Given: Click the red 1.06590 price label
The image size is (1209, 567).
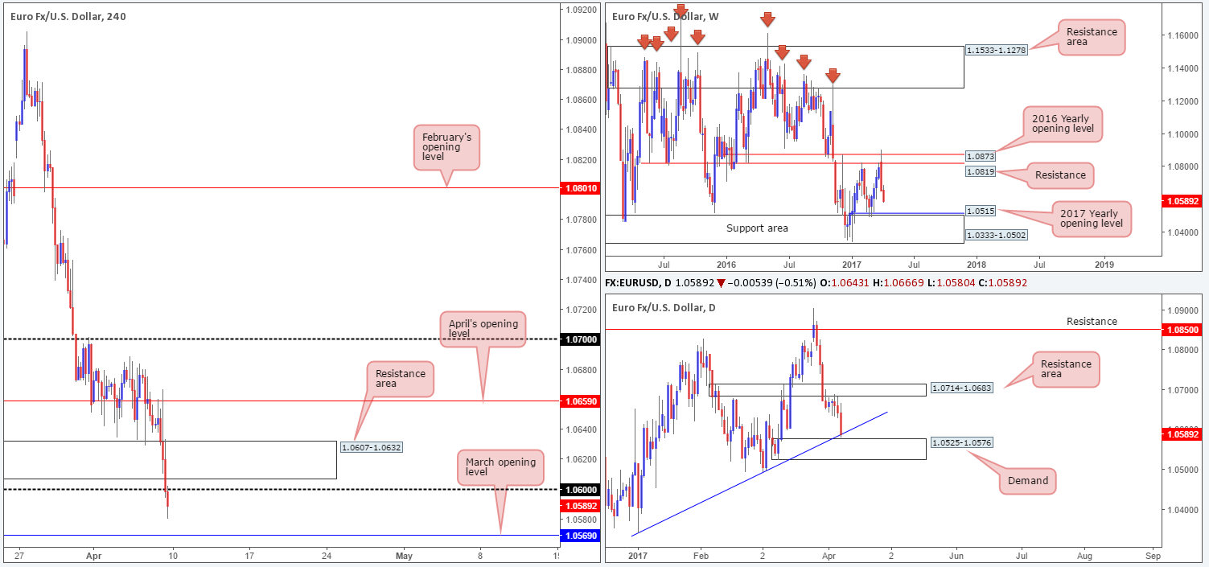Looking at the screenshot, I should [581, 401].
